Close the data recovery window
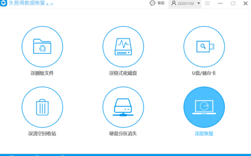The width and height of the screenshot is (251, 156). click(x=246, y=3)
